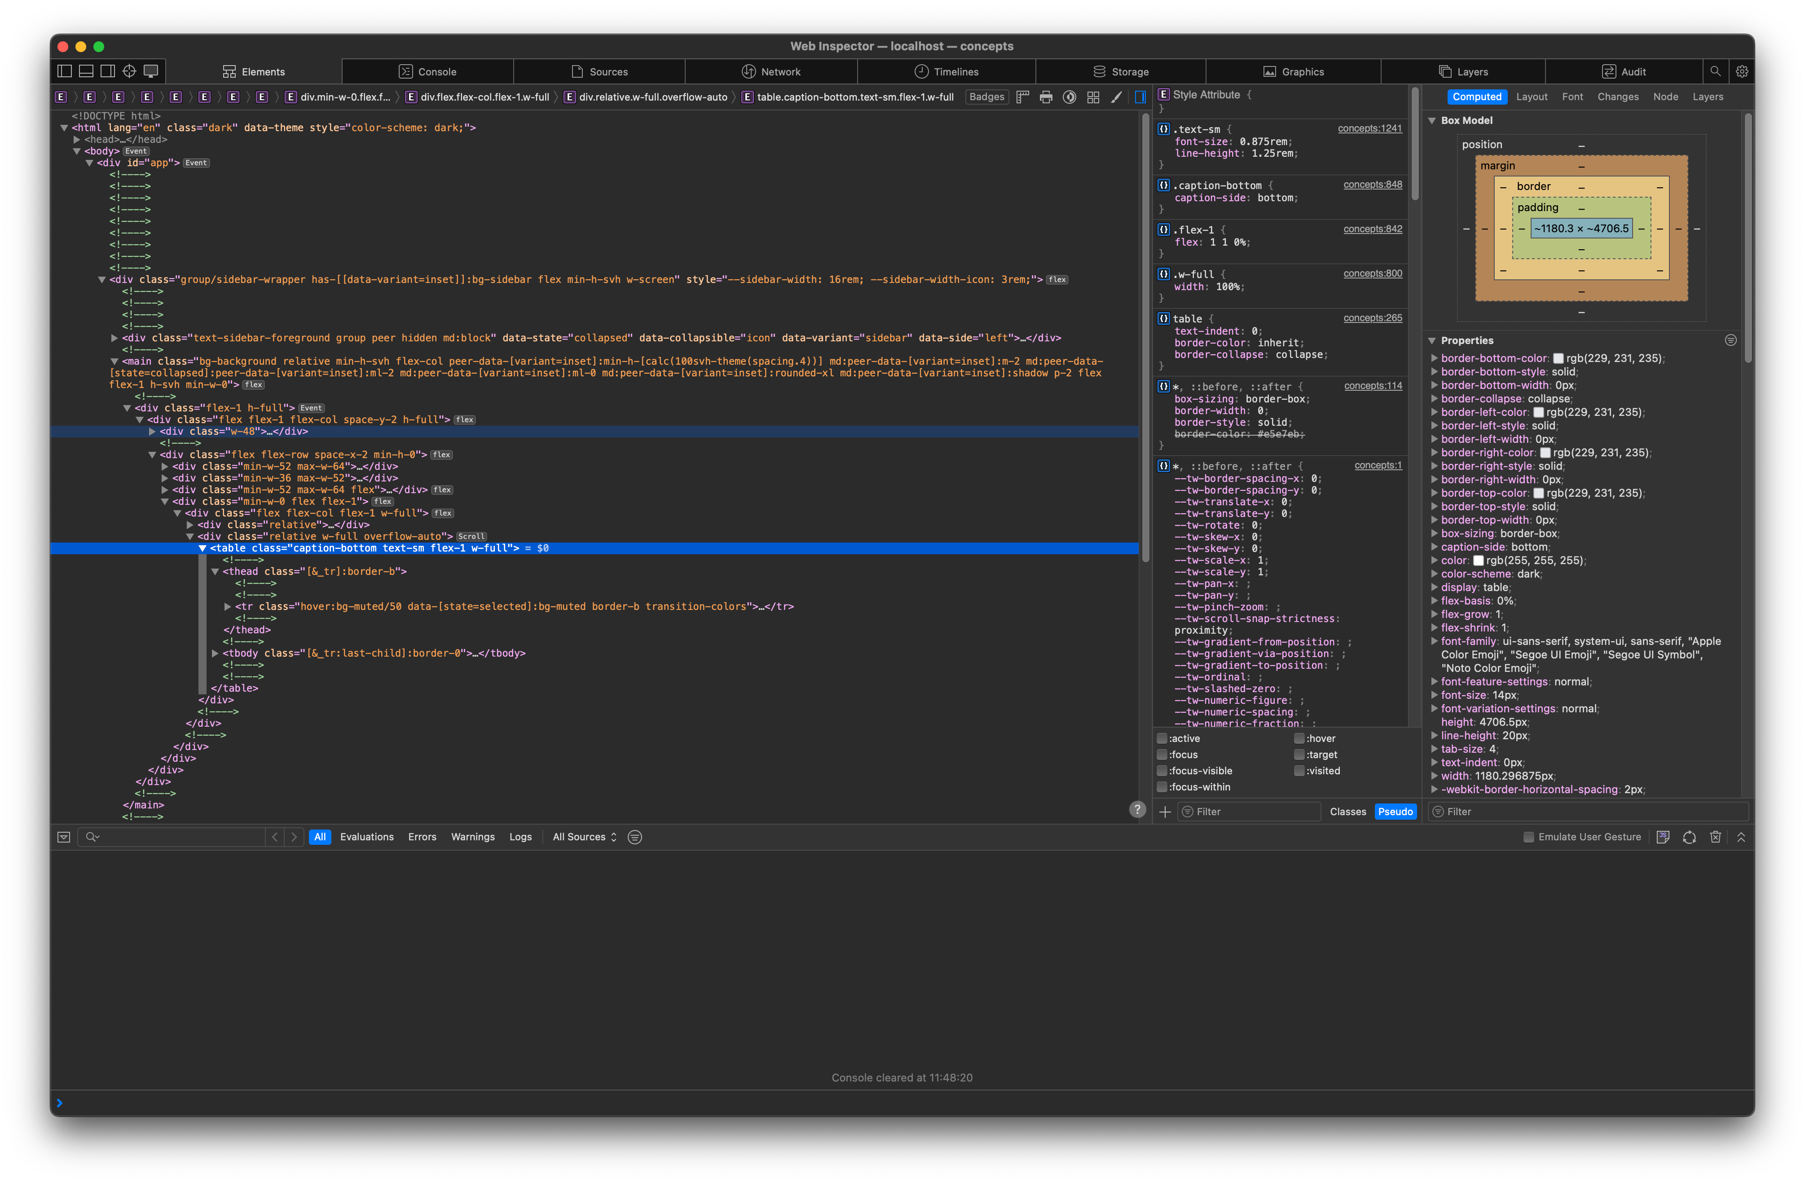Expand the head element node
The image size is (1805, 1183).
coord(77,140)
